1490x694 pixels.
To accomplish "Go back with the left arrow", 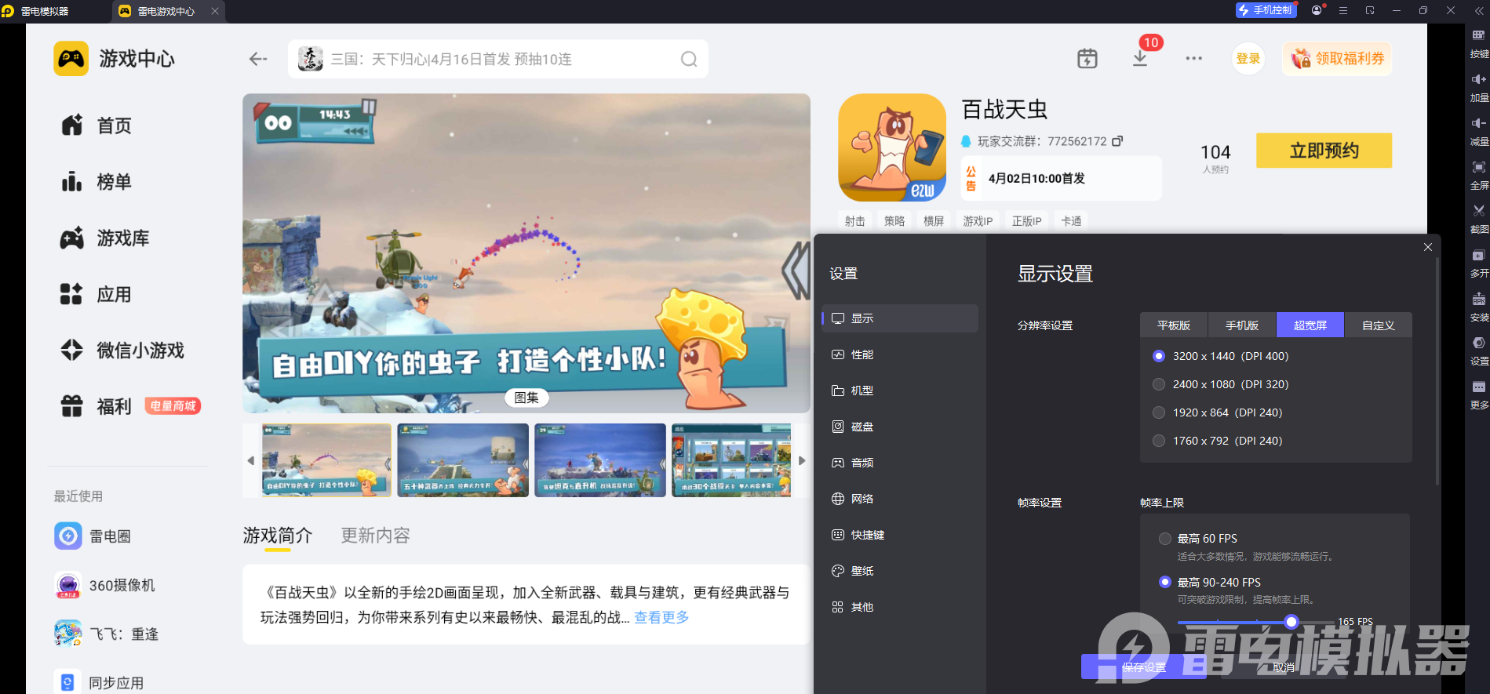I will coord(258,59).
